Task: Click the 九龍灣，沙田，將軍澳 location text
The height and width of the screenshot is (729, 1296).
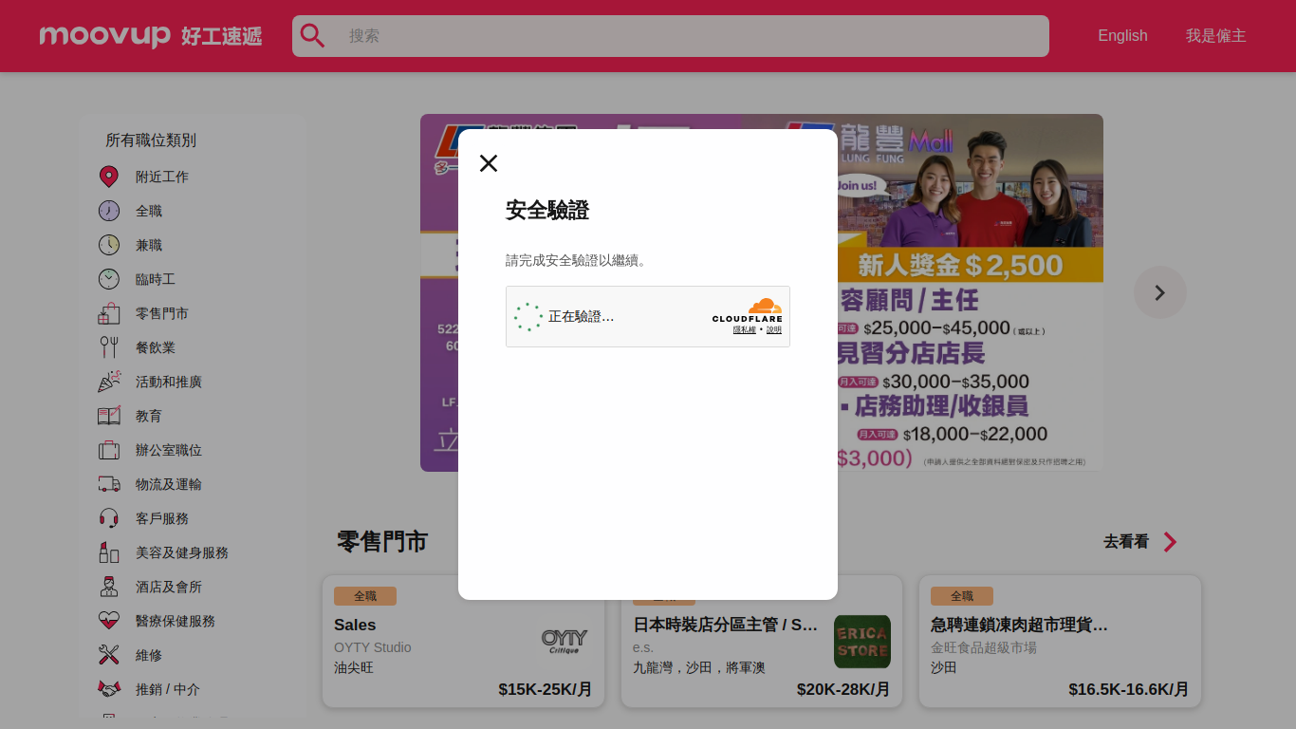Action: tap(699, 667)
